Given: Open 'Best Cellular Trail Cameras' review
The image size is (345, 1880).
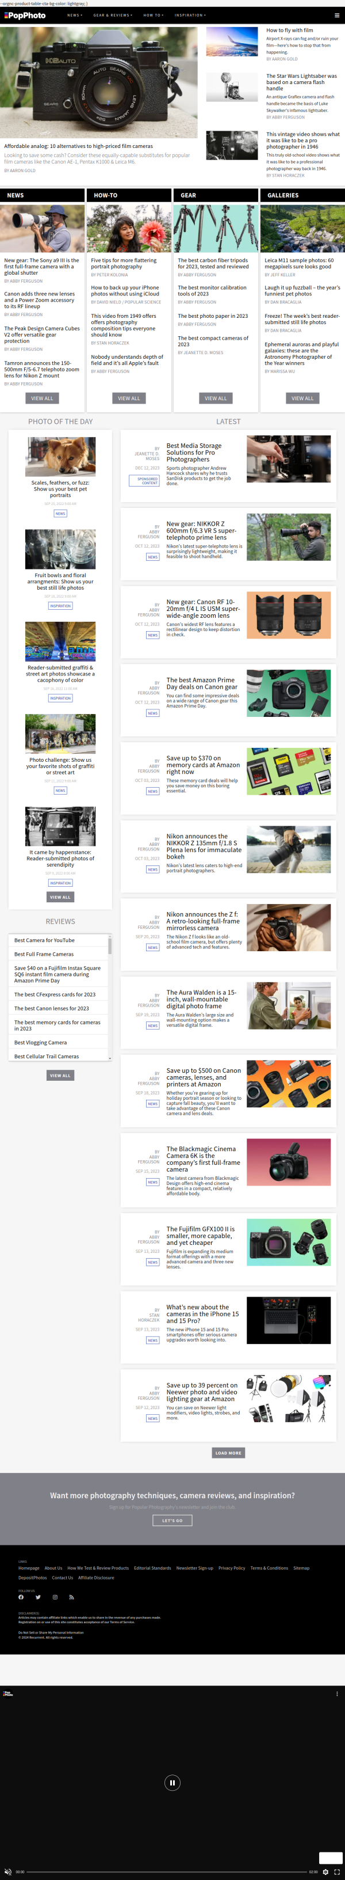Looking at the screenshot, I should (x=47, y=1056).
